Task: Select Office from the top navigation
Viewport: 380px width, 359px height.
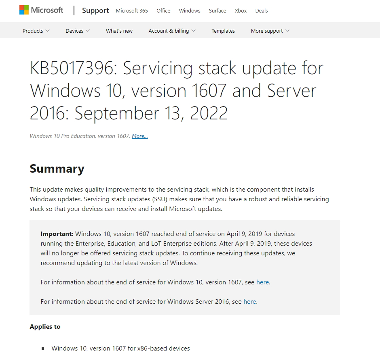Action: (x=163, y=11)
